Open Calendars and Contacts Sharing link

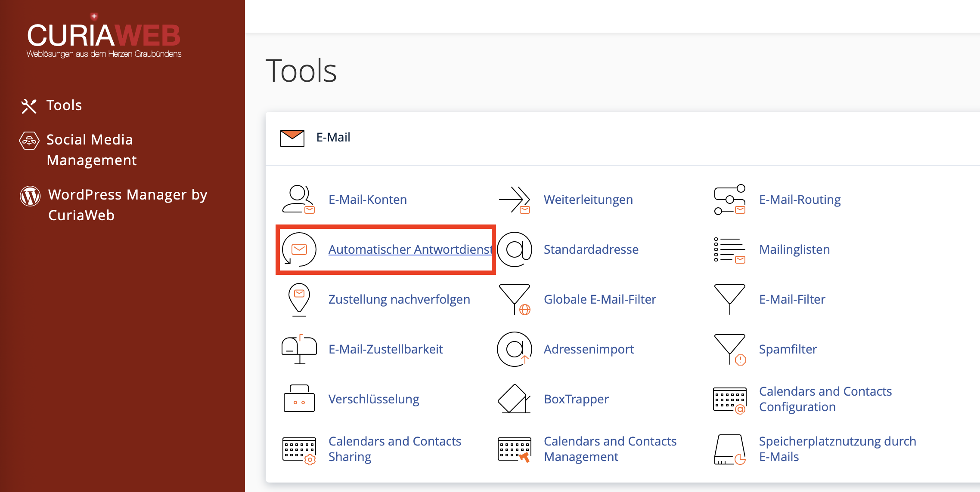(x=394, y=449)
